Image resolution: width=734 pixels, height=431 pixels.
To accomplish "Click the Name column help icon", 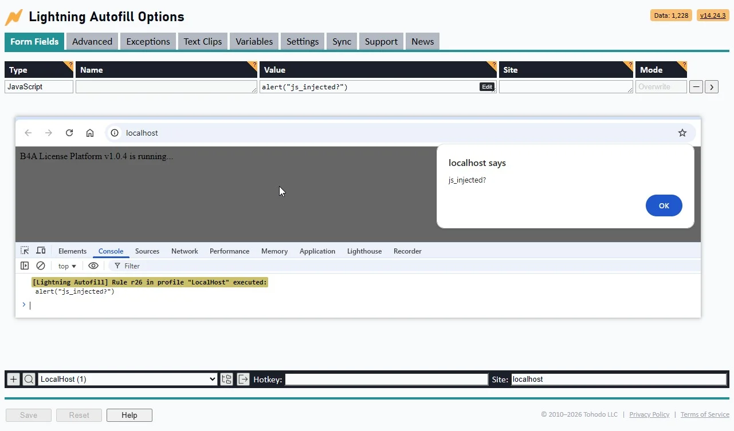I will (254, 64).
